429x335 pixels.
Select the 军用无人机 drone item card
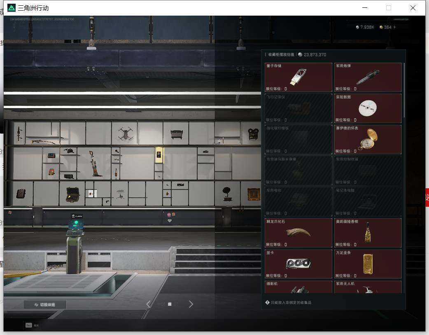368,287
